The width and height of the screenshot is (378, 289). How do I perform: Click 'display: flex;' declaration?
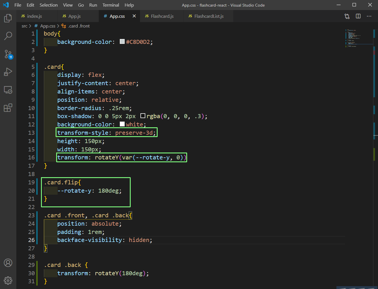pos(81,75)
